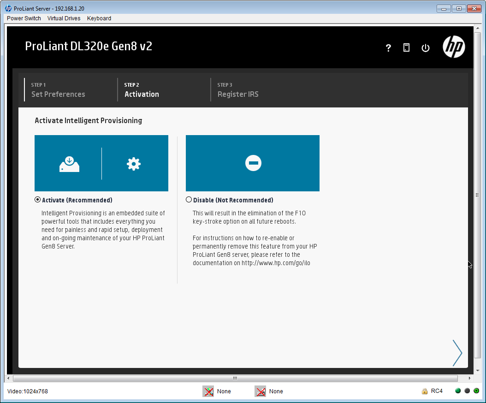486x403 pixels.
Task: Click the vertical scrollbar thumb
Action: pos(478,195)
